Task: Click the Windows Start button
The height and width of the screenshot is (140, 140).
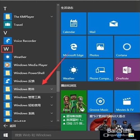Action: (x=6, y=135)
